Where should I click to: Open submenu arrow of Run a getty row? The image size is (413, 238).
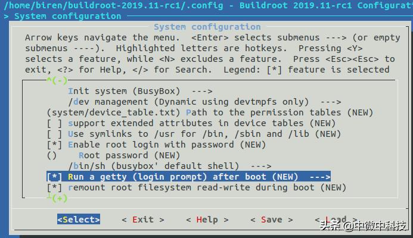[320, 177]
